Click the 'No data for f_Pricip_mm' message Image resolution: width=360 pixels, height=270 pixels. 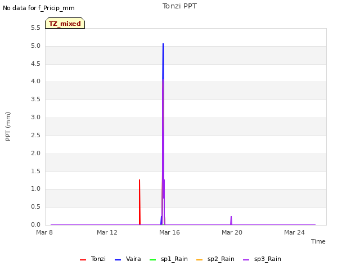[39, 8]
